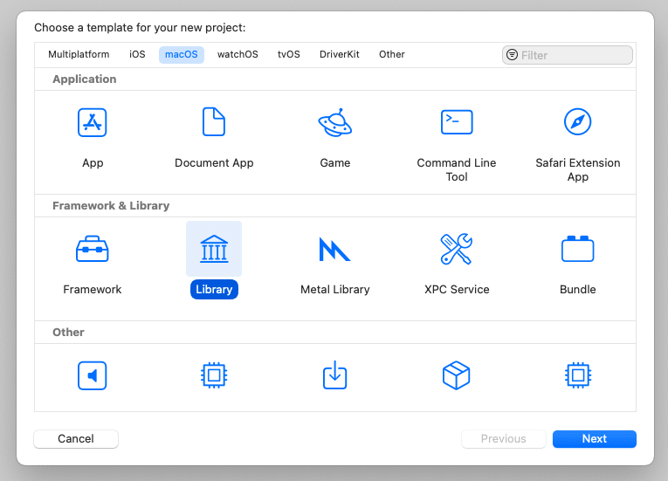This screenshot has width=668, height=481.
Task: Click the filter icon in the Filter field
Action: click(x=512, y=55)
